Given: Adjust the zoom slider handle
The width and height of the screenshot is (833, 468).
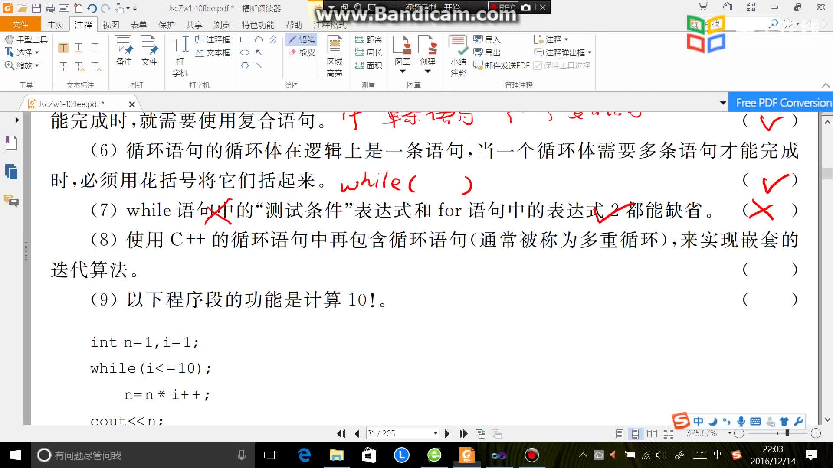Looking at the screenshot, I should tap(787, 433).
